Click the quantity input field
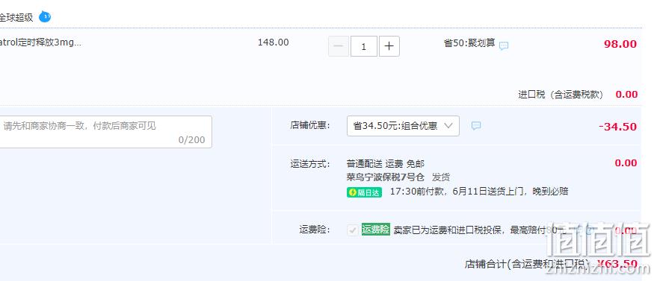The height and width of the screenshot is (281, 657). tap(364, 46)
